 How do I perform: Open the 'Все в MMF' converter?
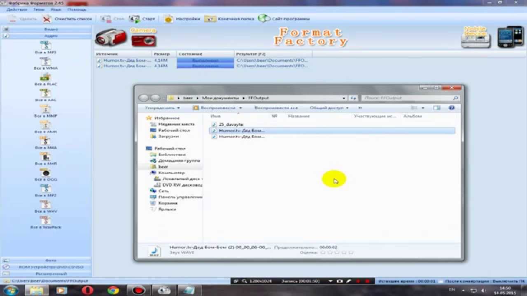[45, 111]
